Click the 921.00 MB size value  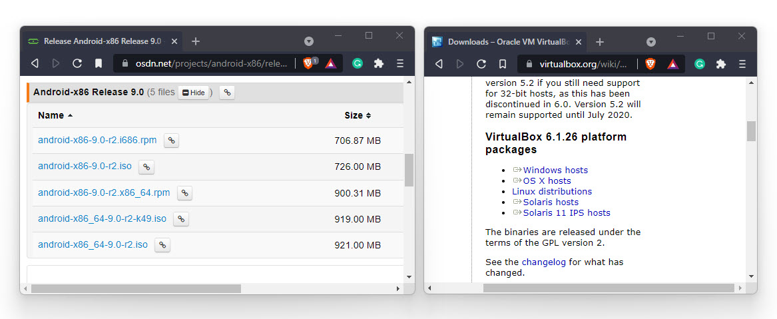[x=358, y=245]
